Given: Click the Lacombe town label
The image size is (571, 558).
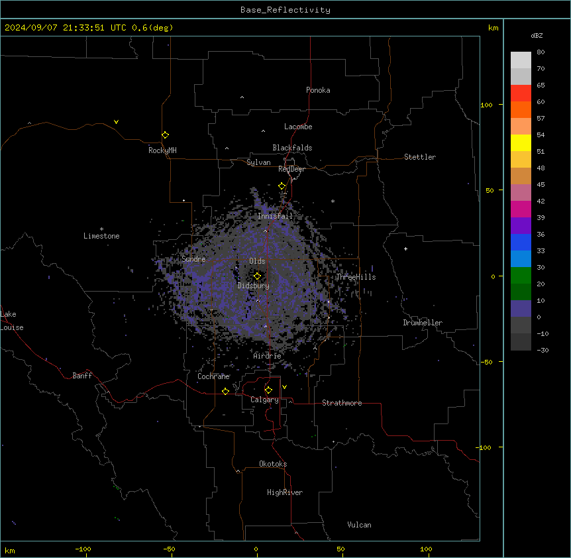Looking at the screenshot, I should click(x=298, y=127).
